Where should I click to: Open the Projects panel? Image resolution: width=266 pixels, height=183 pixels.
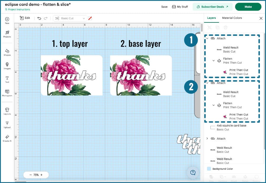(x=7, y=34)
